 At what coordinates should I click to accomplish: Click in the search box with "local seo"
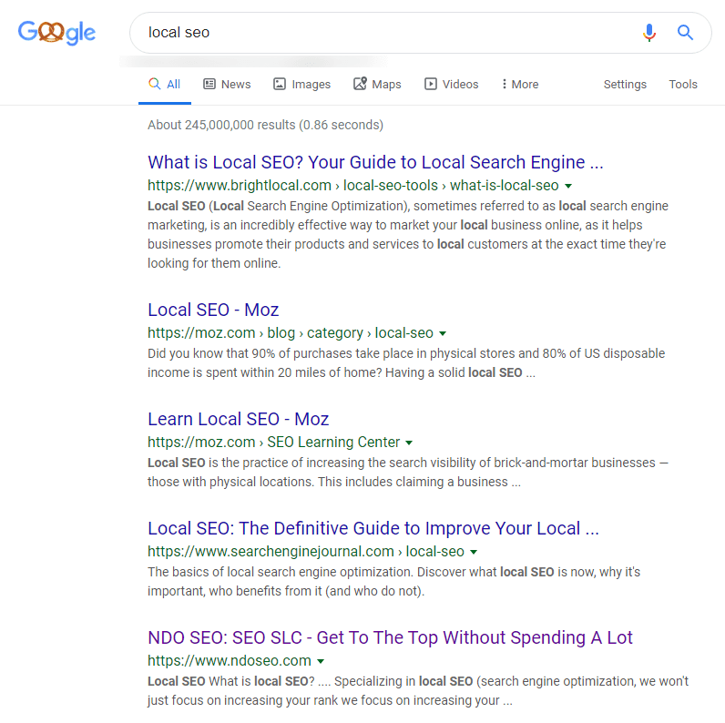pyautogui.click(x=383, y=33)
